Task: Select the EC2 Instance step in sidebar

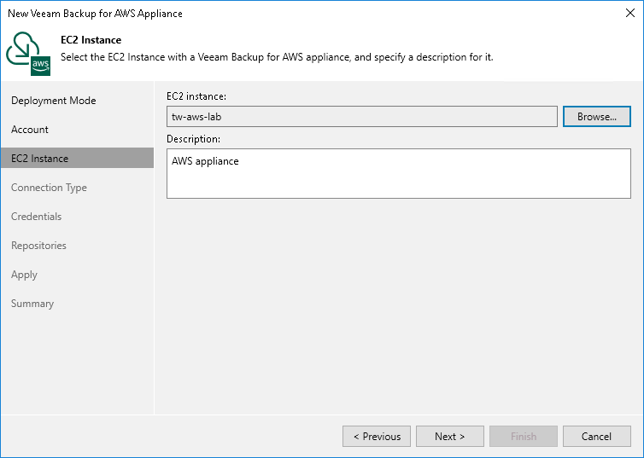Action: pyautogui.click(x=40, y=159)
